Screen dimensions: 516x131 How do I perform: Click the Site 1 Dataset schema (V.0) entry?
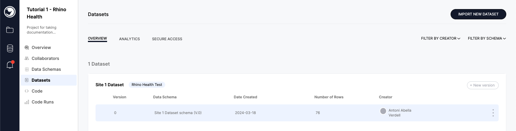pos(178,113)
